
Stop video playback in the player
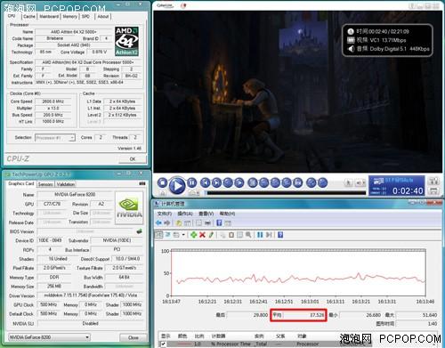pyautogui.click(x=162, y=182)
